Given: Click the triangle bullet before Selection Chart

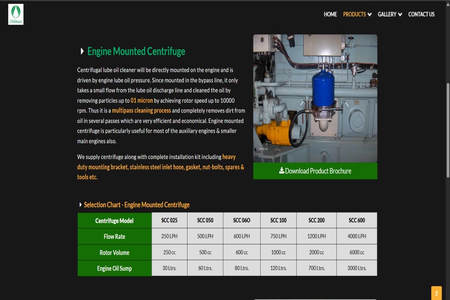Looking at the screenshot, I should pos(80,205).
